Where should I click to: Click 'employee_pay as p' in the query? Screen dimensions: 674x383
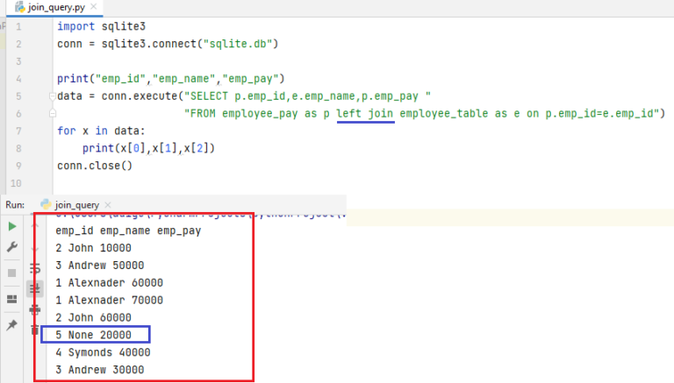[x=276, y=113]
